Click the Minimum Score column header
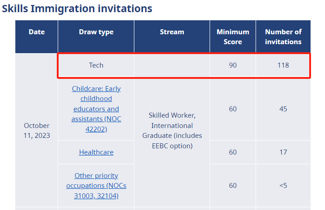 [x=233, y=37]
